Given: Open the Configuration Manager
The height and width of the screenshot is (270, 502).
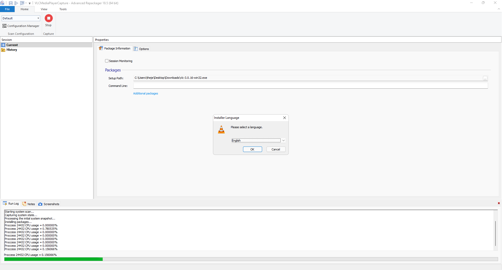Looking at the screenshot, I should pos(21,26).
